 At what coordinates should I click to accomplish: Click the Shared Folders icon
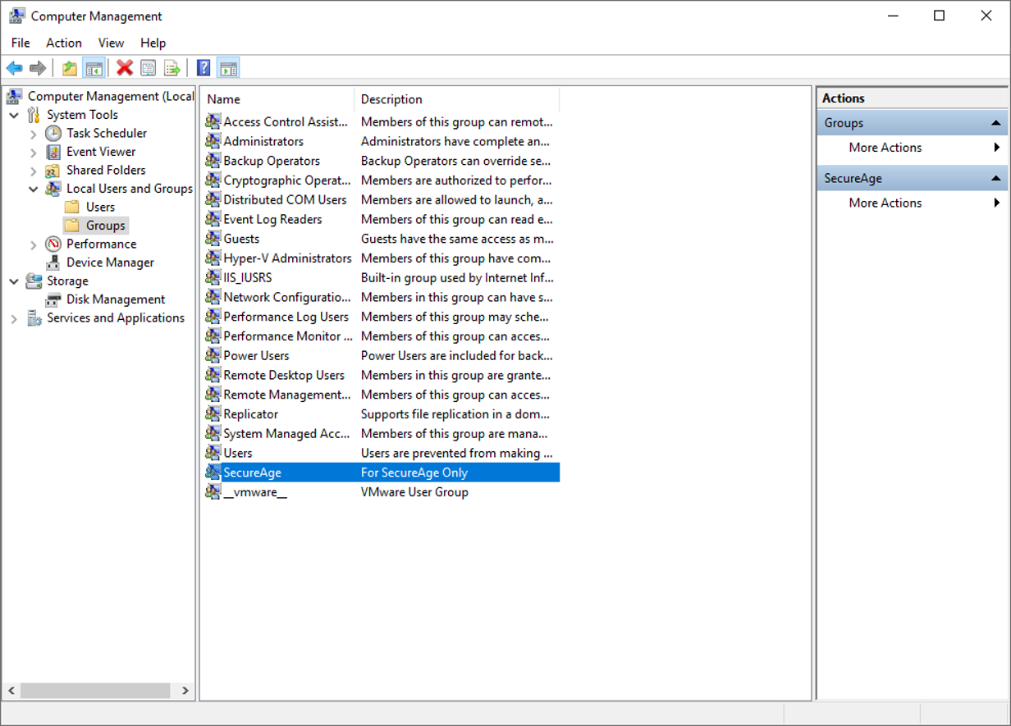53,170
